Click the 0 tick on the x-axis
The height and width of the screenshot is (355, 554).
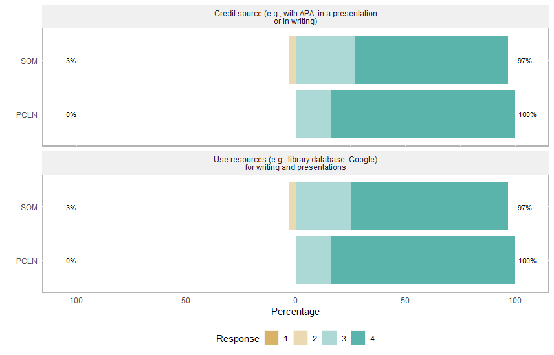pyautogui.click(x=296, y=301)
